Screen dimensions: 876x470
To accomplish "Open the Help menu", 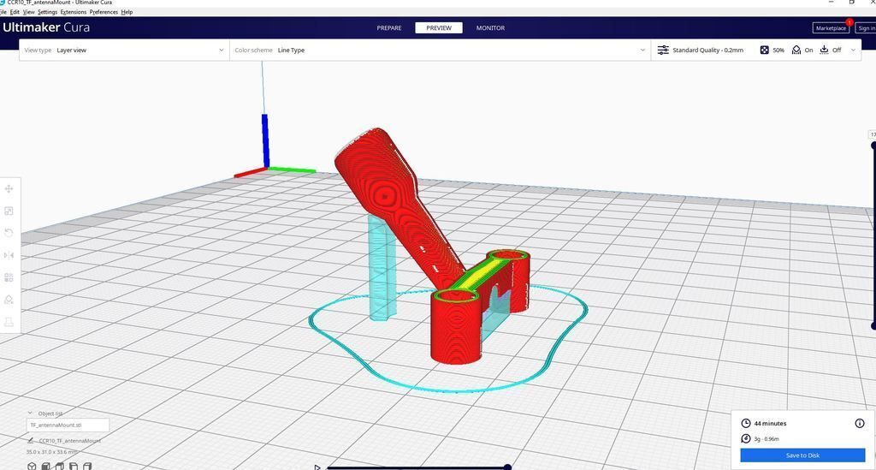I will point(127,12).
